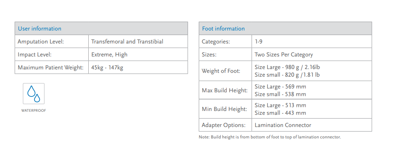Click Size Large 569 mm height text

coord(280,87)
